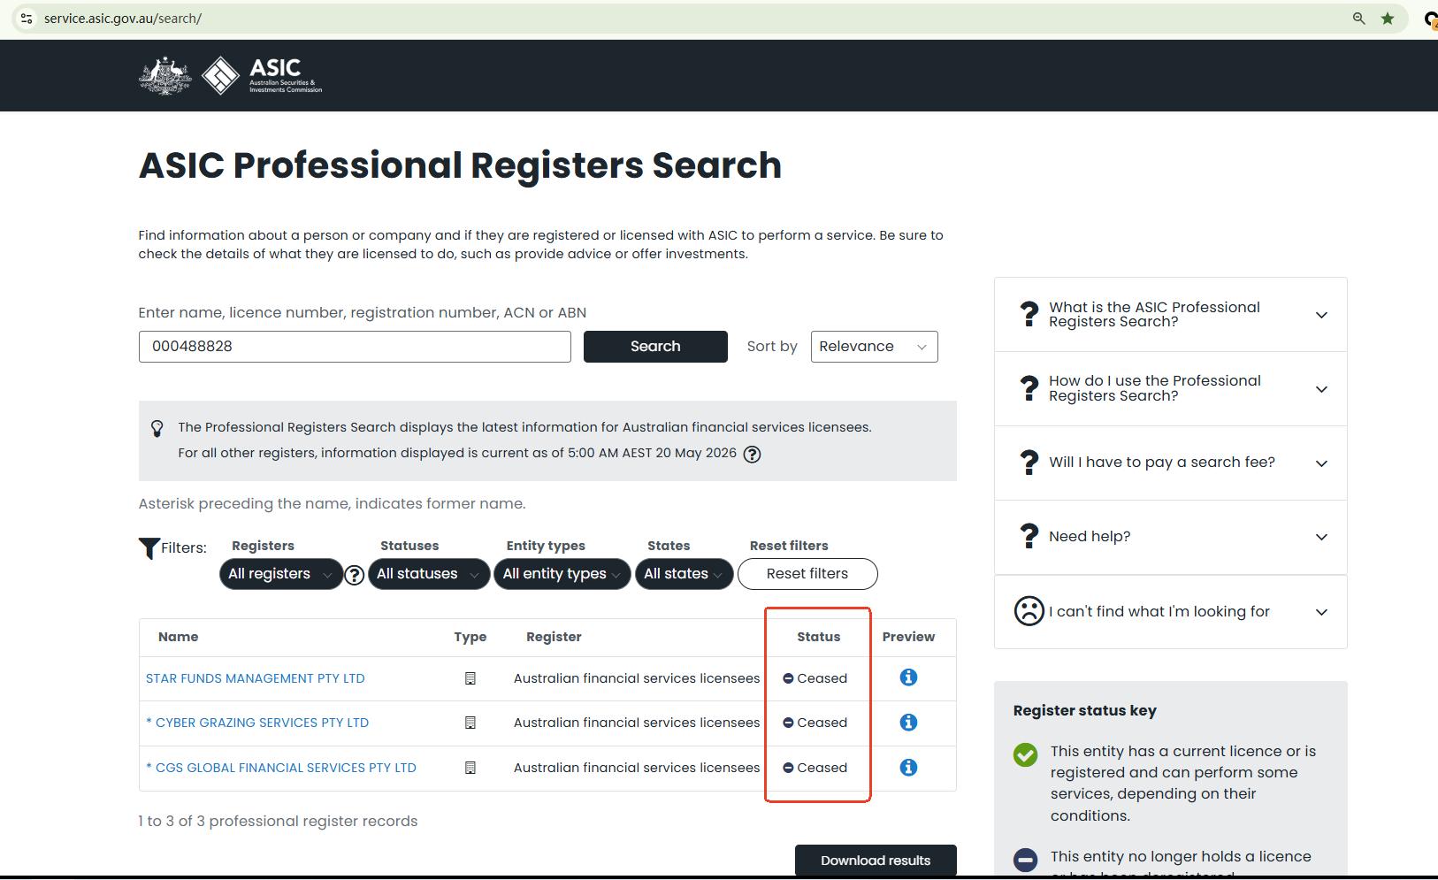Click the Search button
This screenshot has width=1438, height=880.
(x=655, y=347)
